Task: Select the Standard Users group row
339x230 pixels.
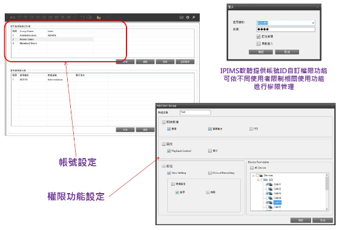Action: pyautogui.click(x=53, y=44)
